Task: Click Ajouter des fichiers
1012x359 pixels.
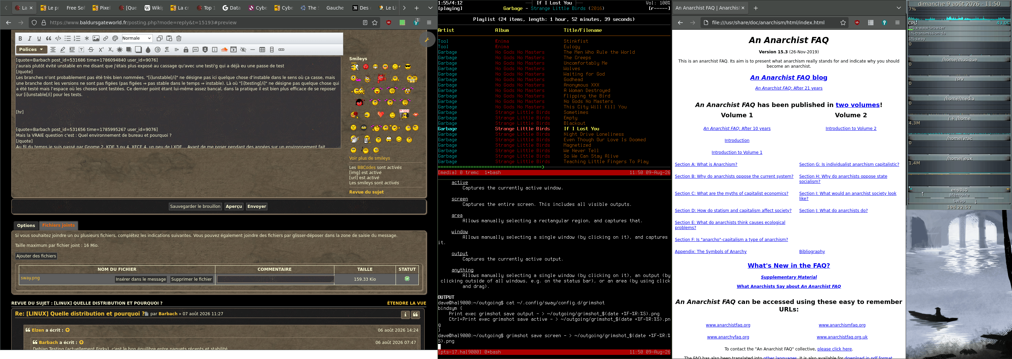Action: 36,256
